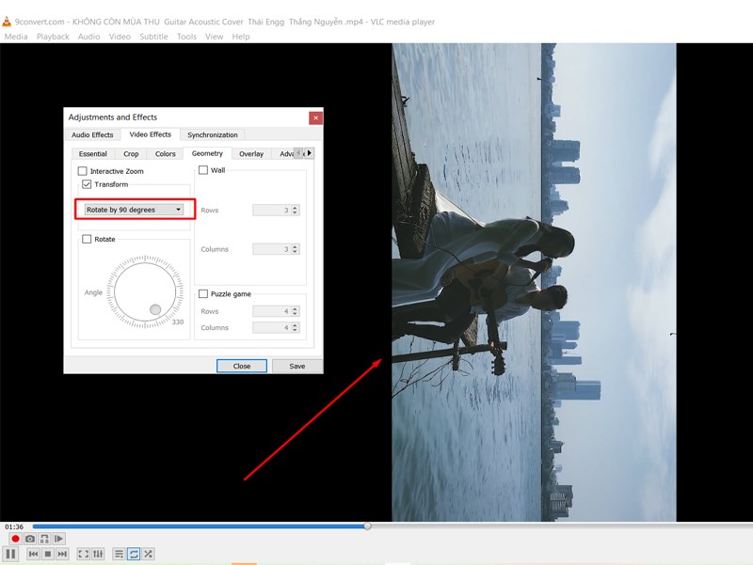Toggle fullscreen with the fullscreen icon
Screen dimensions: 753x565
click(x=83, y=554)
